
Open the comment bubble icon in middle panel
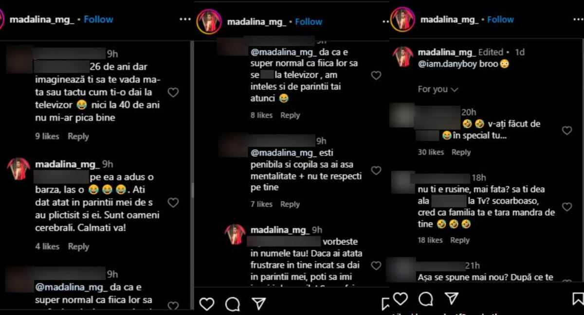point(233,304)
